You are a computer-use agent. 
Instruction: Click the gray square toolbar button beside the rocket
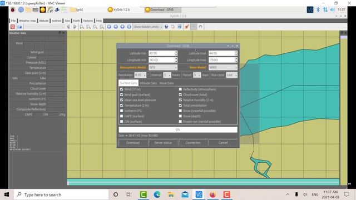(x=194, y=27)
